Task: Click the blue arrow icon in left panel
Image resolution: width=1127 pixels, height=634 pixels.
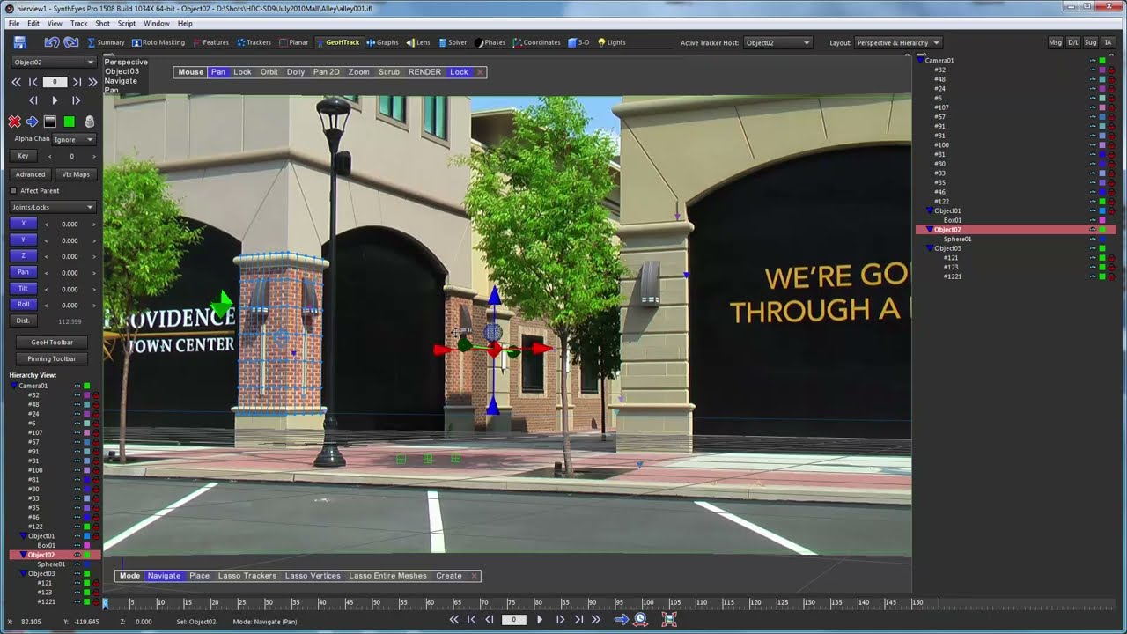Action: click(x=32, y=122)
